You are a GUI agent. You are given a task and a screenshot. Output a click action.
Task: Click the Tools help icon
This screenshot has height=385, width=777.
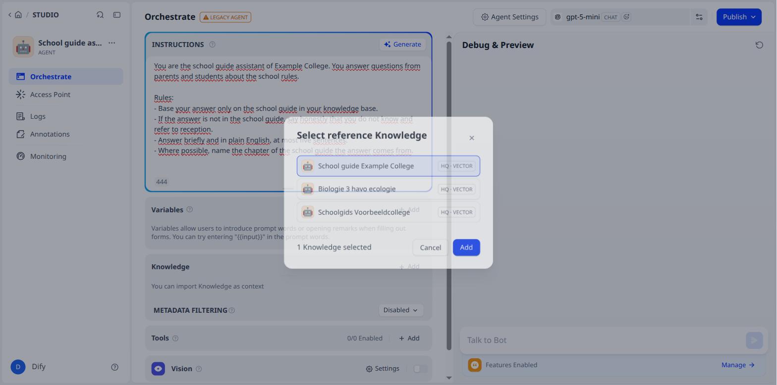click(175, 338)
